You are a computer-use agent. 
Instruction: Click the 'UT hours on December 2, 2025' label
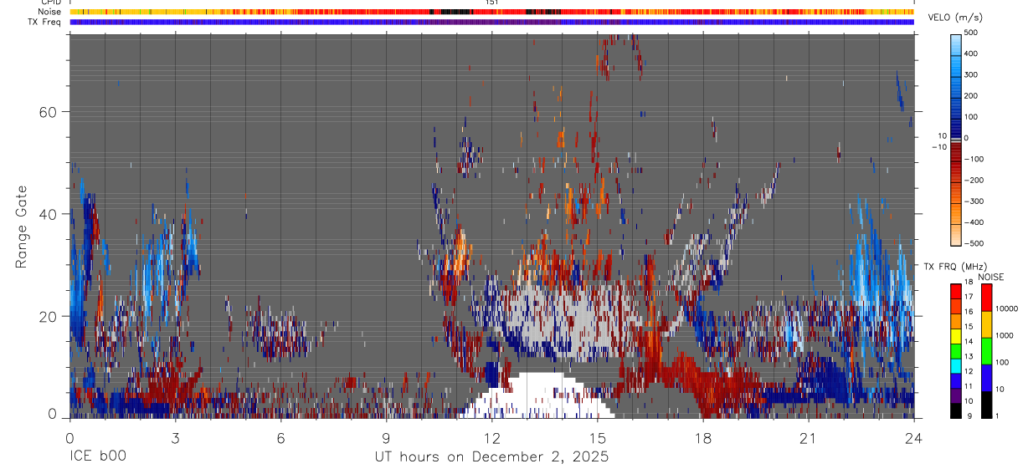[491, 457]
